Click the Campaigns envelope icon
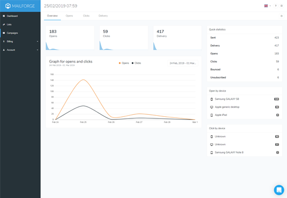 pyautogui.click(x=4, y=33)
